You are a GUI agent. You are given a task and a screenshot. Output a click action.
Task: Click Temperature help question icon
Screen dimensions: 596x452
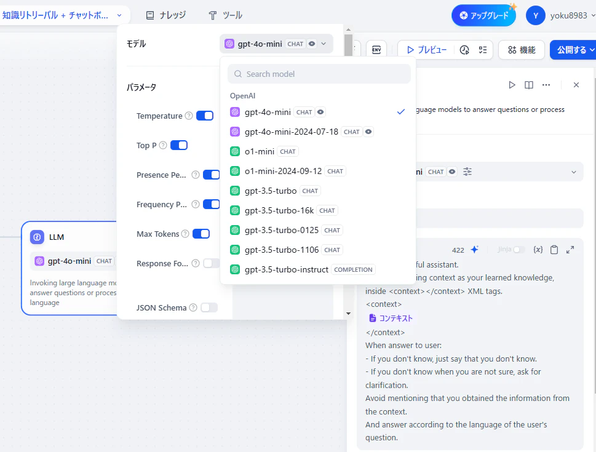click(189, 116)
